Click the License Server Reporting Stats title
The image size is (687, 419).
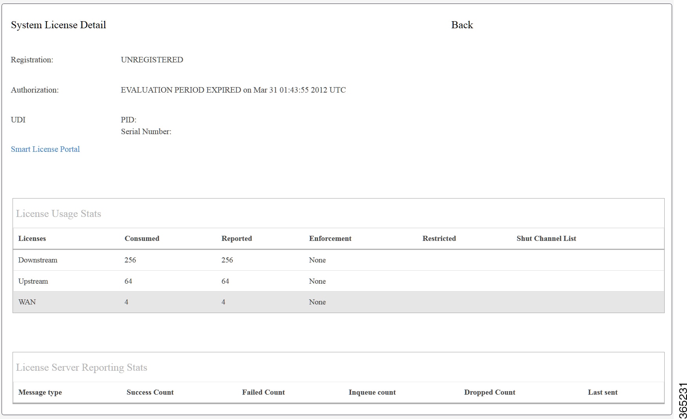(x=81, y=367)
